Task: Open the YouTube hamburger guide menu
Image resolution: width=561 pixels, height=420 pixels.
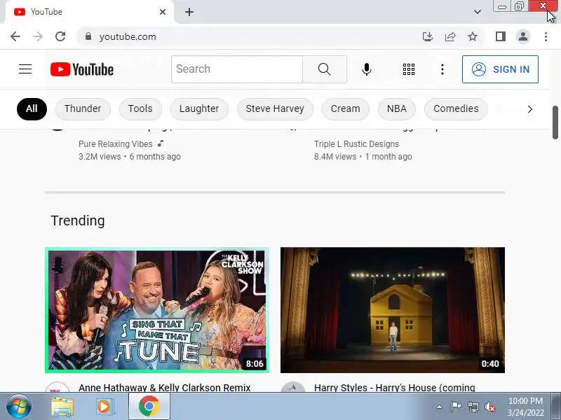Action: tap(25, 69)
